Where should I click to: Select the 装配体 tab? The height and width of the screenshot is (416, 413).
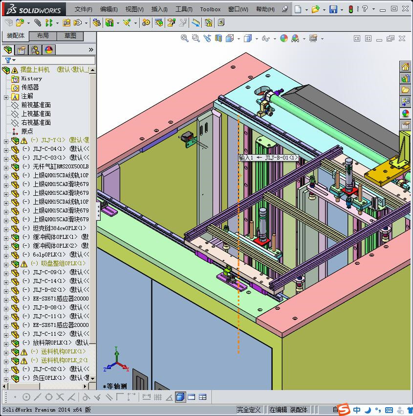click(x=15, y=36)
